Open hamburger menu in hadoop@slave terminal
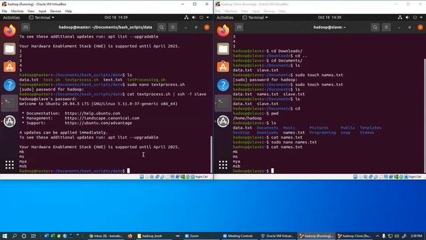Image resolution: width=426 pixels, height=240 pixels. pyautogui.click(x=386, y=27)
